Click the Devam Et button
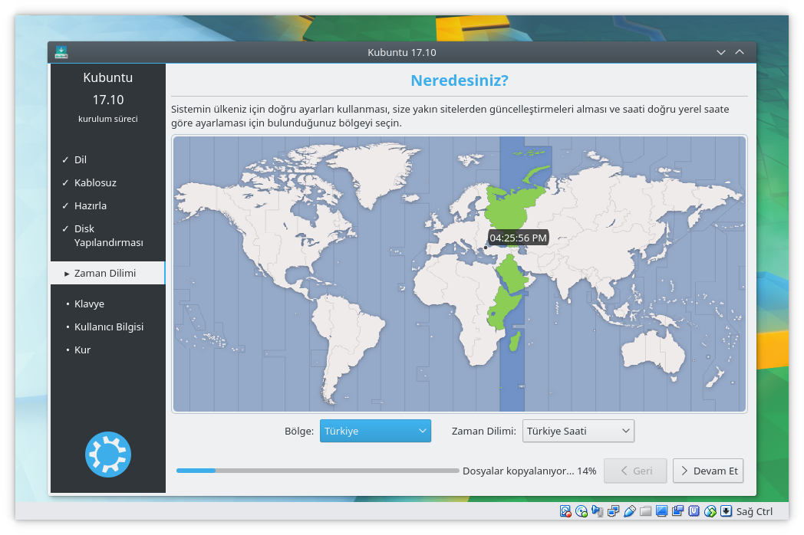The height and width of the screenshot is (535, 804). point(708,471)
